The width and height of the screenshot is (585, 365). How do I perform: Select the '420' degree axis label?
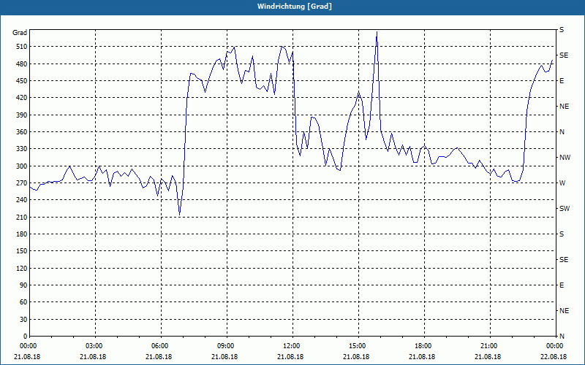click(22, 98)
